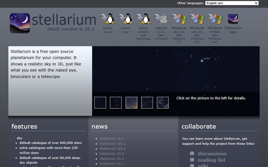Select the last gallery thumbnail
This screenshot has height=167, width=268.
[163, 103]
